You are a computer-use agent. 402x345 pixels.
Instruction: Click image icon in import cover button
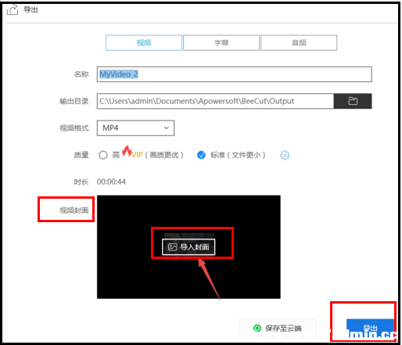coord(173,247)
